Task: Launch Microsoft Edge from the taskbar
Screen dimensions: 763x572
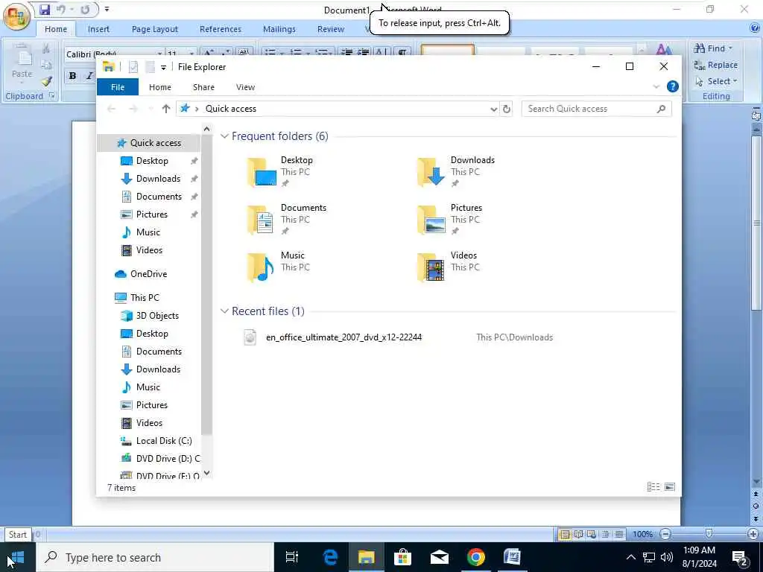Action: coord(330,557)
